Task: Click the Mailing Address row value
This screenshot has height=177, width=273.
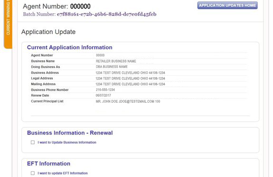Action: 130,84
